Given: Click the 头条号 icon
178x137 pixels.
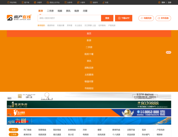Looking at the screenshot, I should (x=65, y=2).
